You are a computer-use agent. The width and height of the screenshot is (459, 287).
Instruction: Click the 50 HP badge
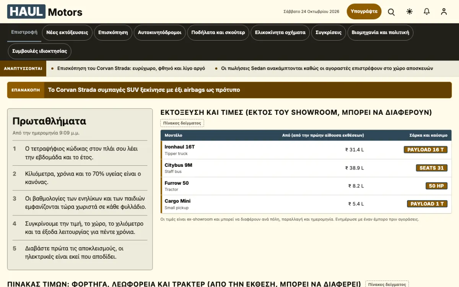click(436, 186)
